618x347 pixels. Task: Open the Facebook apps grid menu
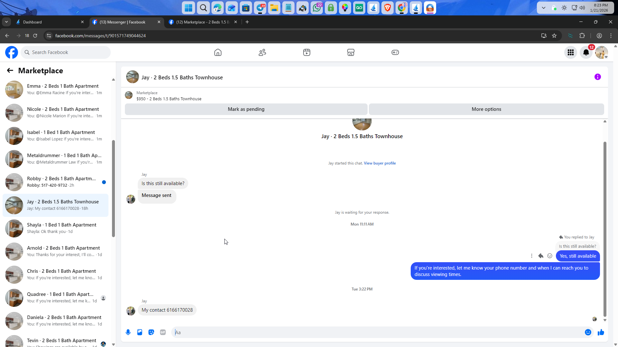(570, 52)
